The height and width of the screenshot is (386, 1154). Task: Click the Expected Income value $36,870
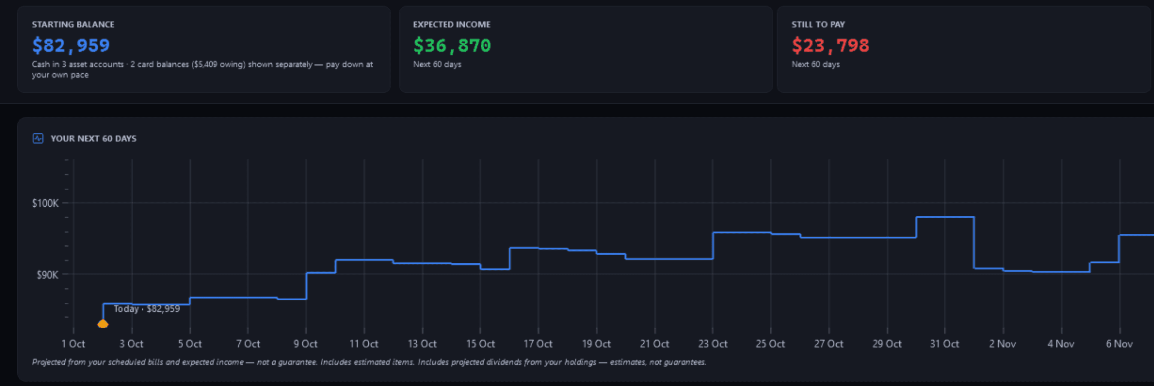[x=452, y=45]
